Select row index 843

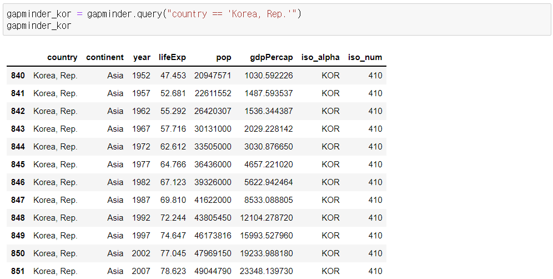[x=18, y=129]
